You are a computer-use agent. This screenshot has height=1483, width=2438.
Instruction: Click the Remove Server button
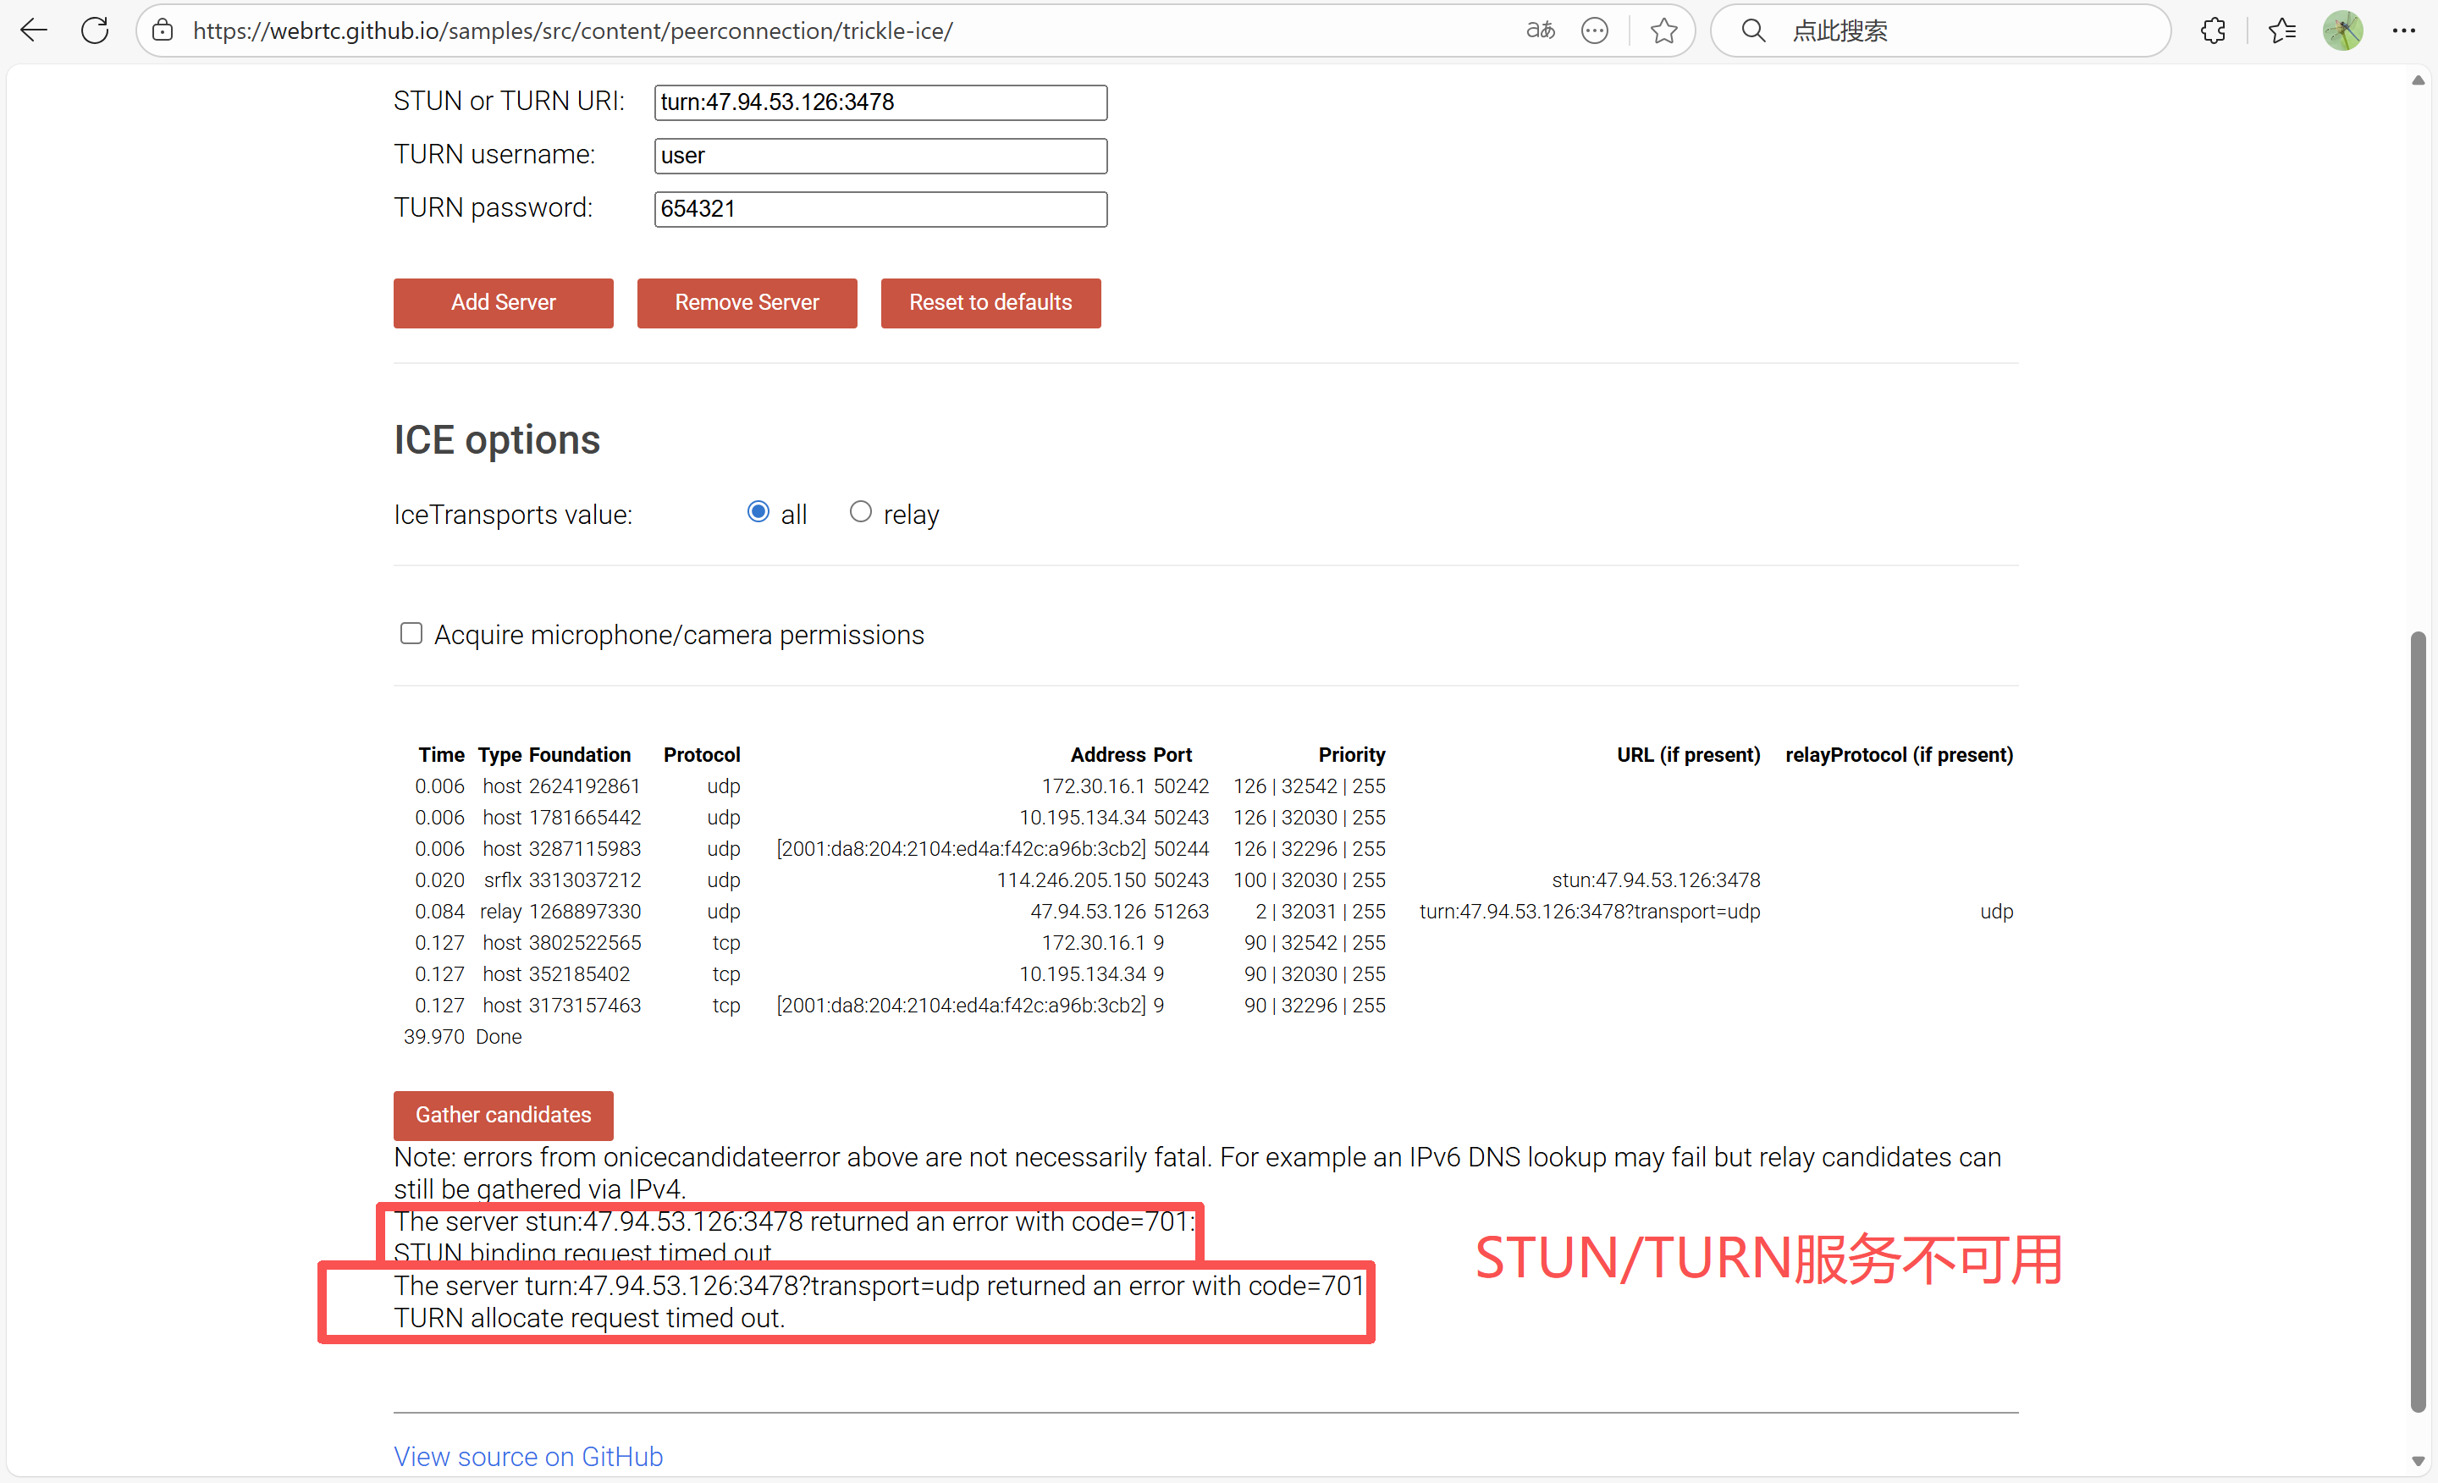(x=746, y=303)
